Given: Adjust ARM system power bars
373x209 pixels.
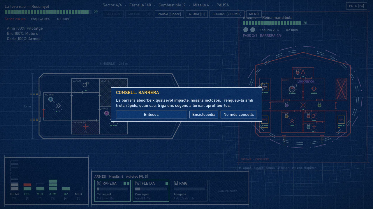Looking at the screenshot, I should [53, 185].
